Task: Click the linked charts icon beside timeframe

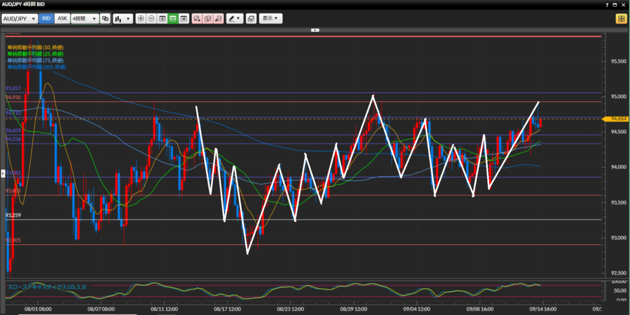Action: click(105, 18)
